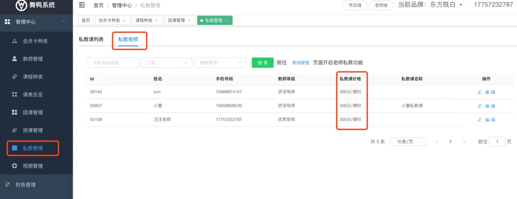Viewport: 517px width, 199px height.
Task: Open 会员卡种类 in the sidebar
Action: [x=35, y=41]
